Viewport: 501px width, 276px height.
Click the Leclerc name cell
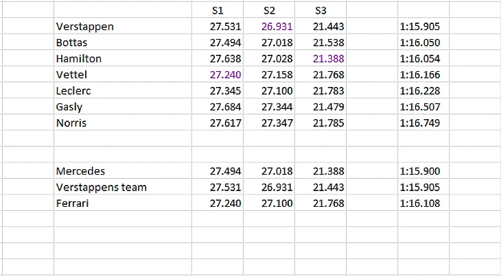click(x=123, y=90)
